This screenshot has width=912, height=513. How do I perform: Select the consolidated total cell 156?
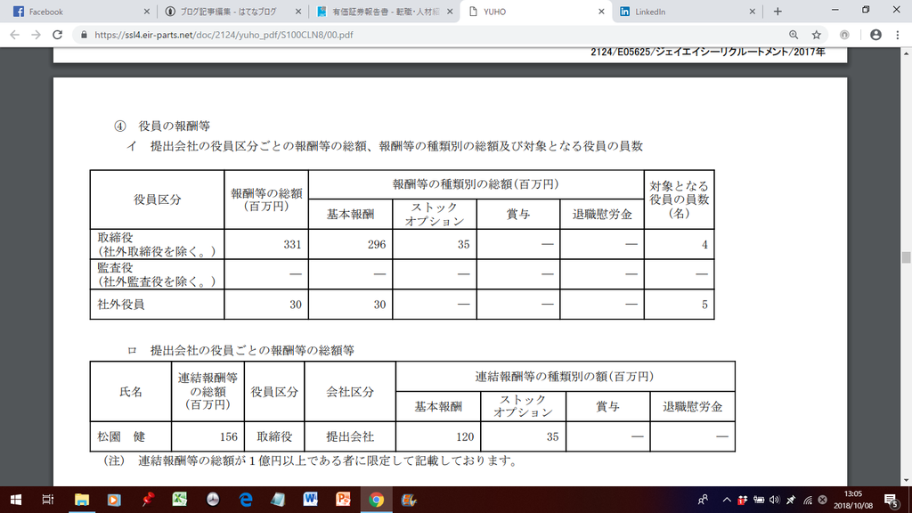229,436
